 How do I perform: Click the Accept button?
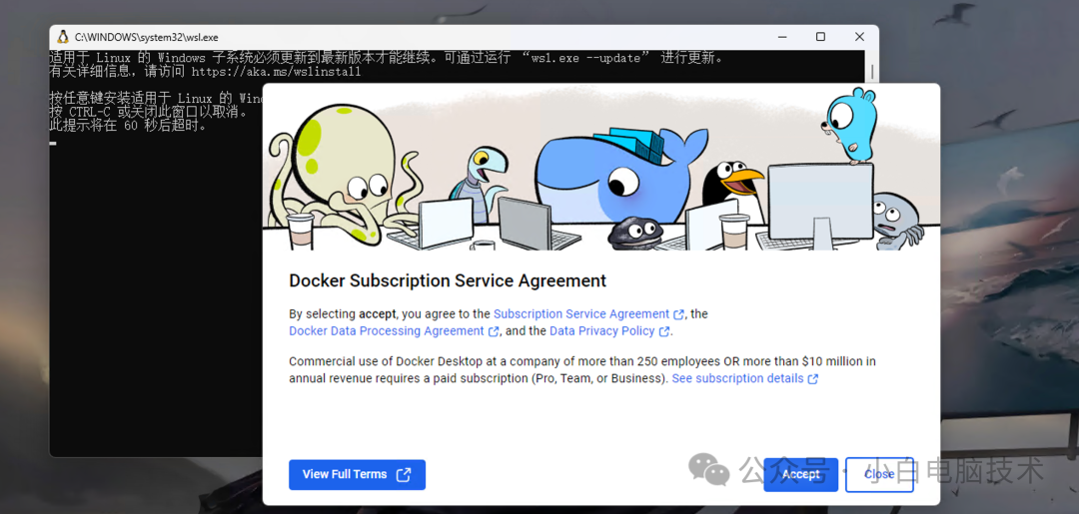[800, 474]
